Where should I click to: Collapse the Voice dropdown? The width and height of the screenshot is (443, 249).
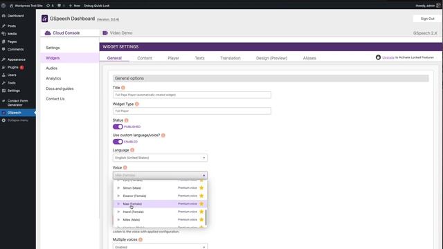[x=160, y=175]
